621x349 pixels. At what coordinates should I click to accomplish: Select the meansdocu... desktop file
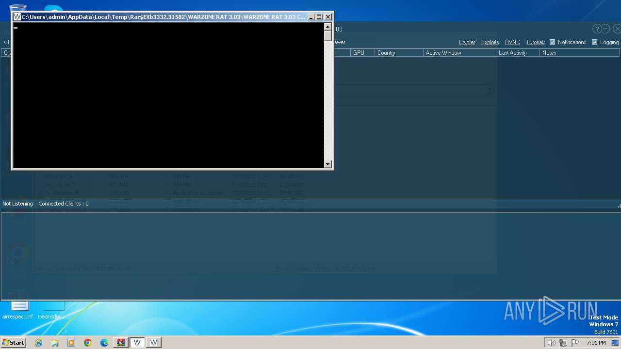click(x=54, y=310)
